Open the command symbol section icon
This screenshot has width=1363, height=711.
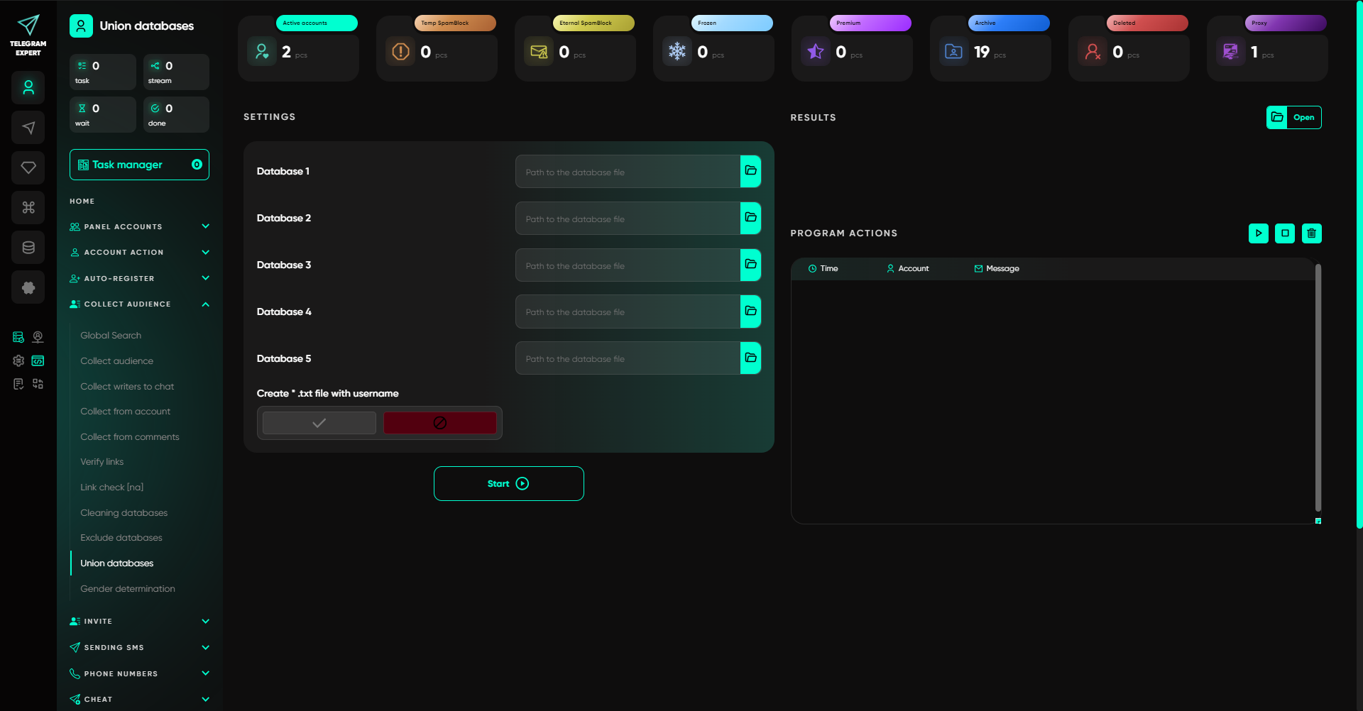tap(28, 207)
